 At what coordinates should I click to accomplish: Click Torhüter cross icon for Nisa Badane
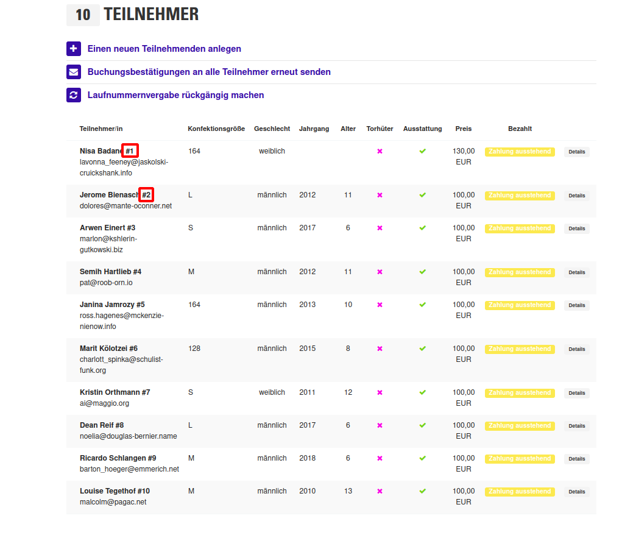[380, 151]
